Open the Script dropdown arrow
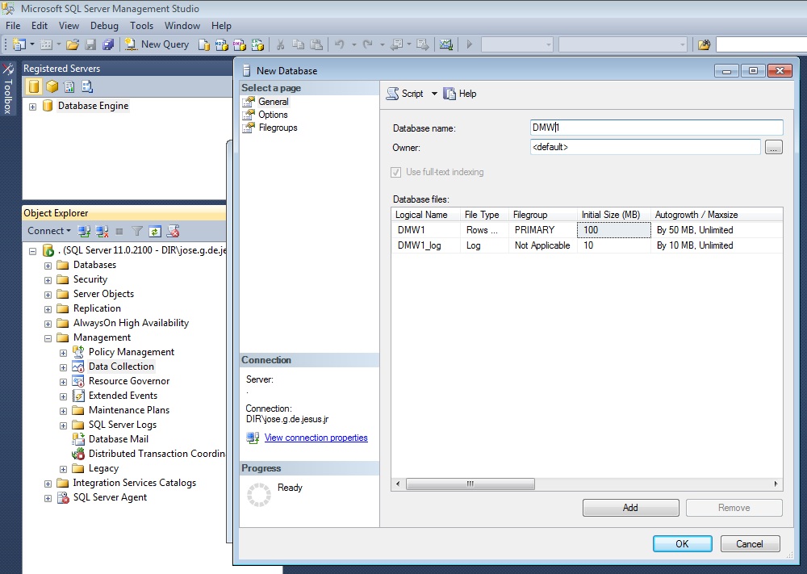 coord(434,94)
